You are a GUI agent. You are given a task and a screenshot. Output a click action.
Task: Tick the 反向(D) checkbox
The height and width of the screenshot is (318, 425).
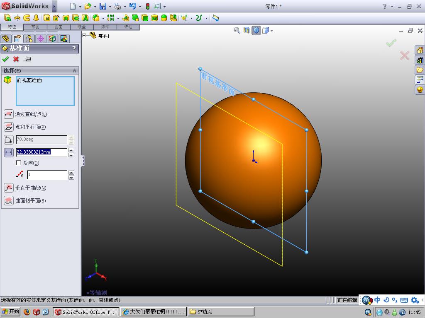(18, 163)
